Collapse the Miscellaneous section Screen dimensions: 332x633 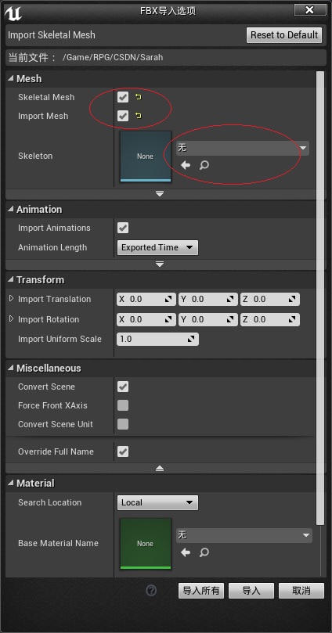[10, 369]
